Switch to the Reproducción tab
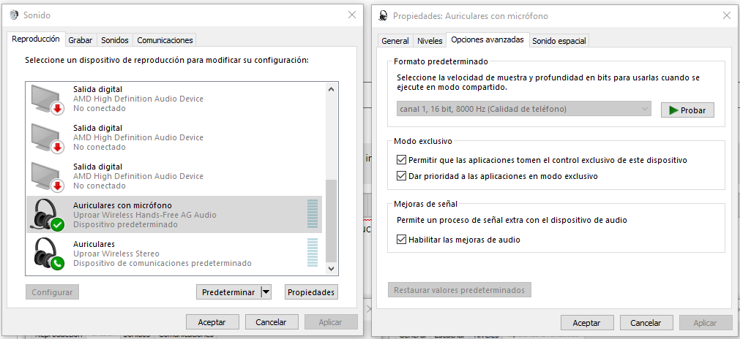Screen dimensions: 740x339 36,39
